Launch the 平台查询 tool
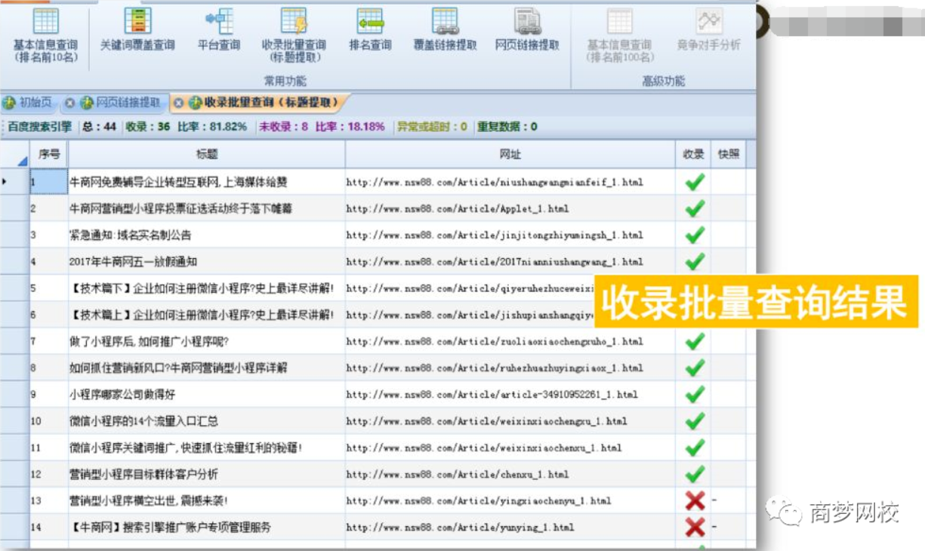 [219, 30]
